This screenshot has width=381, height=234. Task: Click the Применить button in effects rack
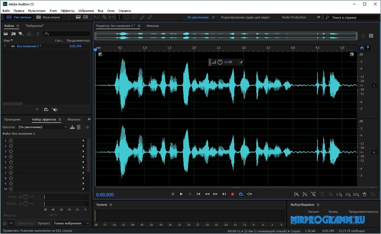(26, 223)
